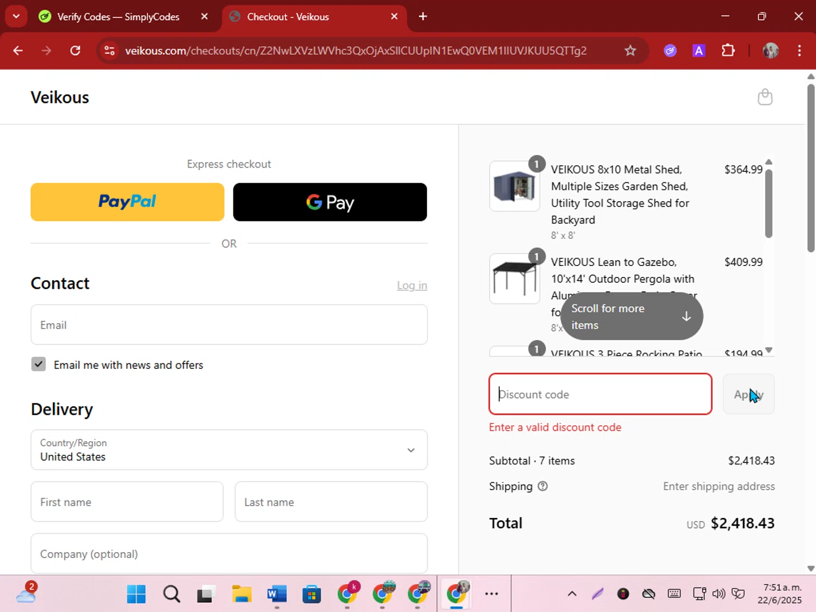The height and width of the screenshot is (612, 816).
Task: Switch to Verify Codes — SimplyCodes tab
Action: (118, 17)
